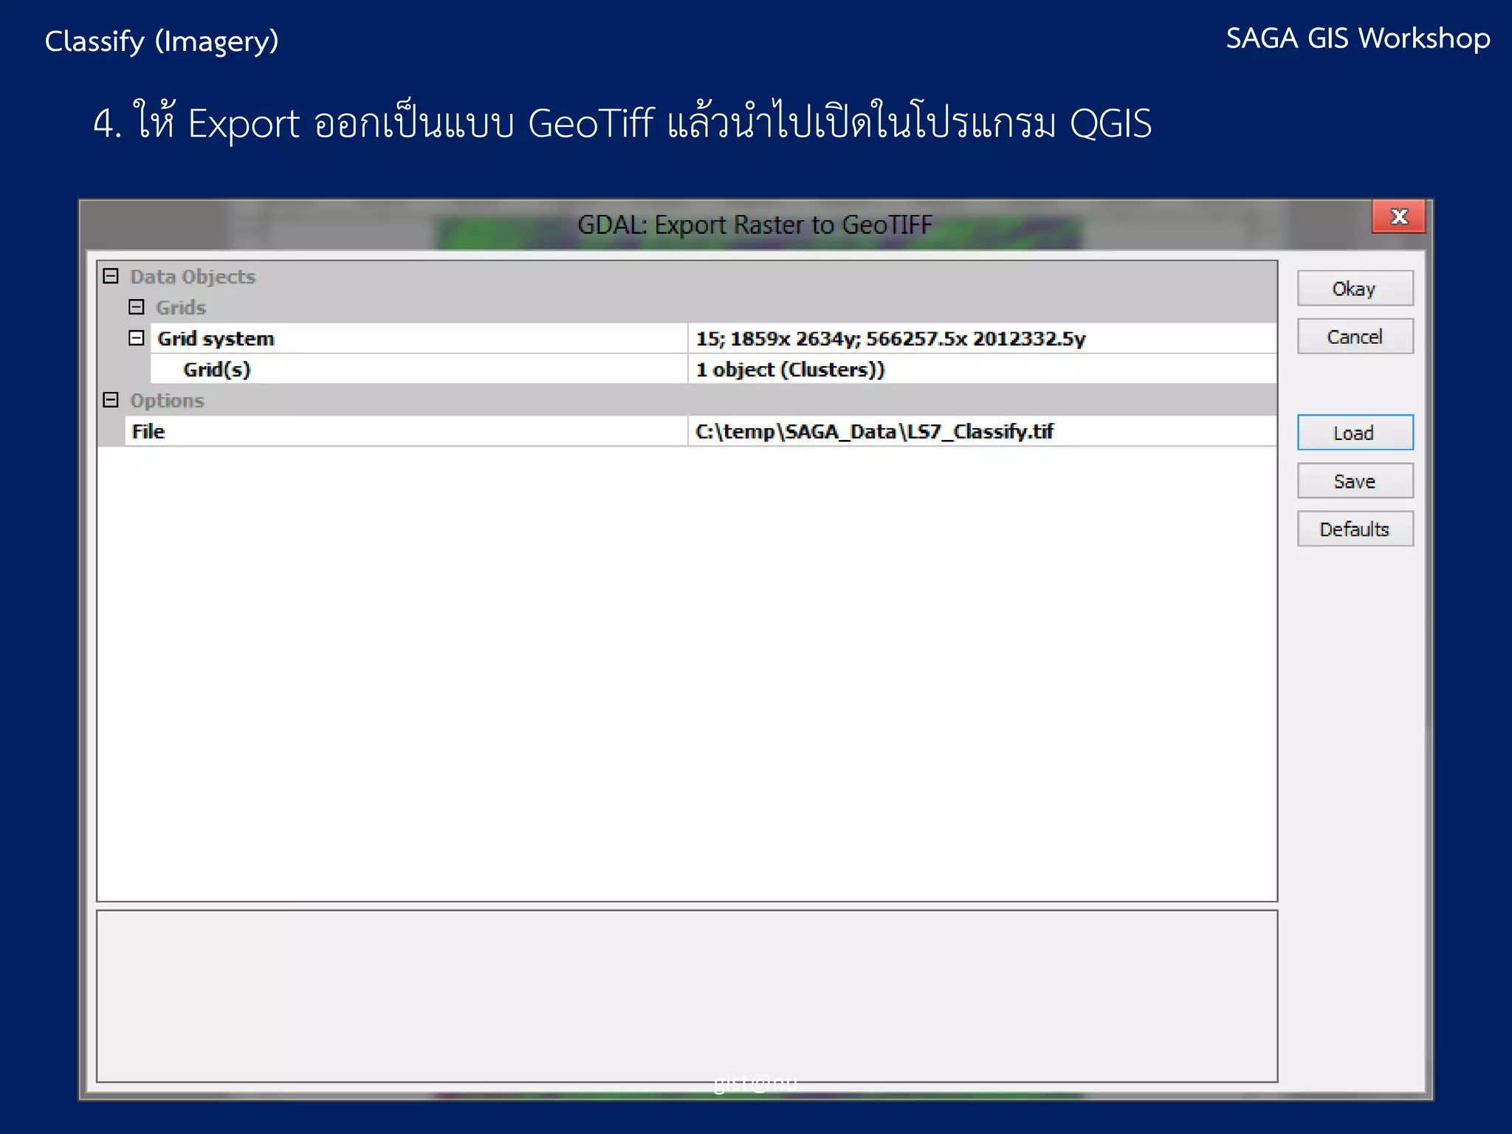Cancel the GeoTIFF export dialog
This screenshot has height=1134, width=1512.
1355,337
